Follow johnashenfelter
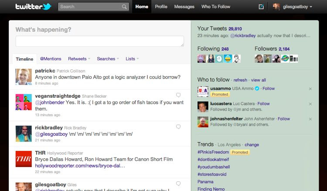This screenshot has height=191, width=327. click(284, 119)
